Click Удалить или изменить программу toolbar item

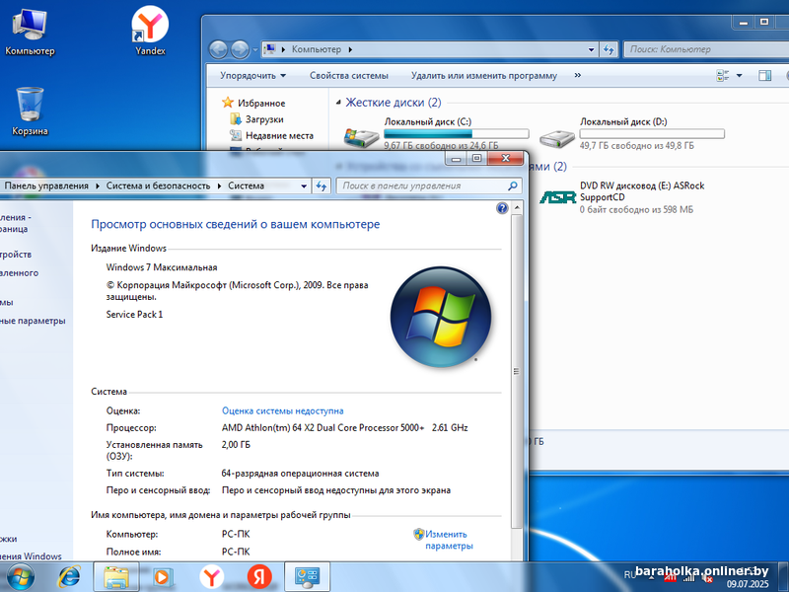(x=484, y=76)
